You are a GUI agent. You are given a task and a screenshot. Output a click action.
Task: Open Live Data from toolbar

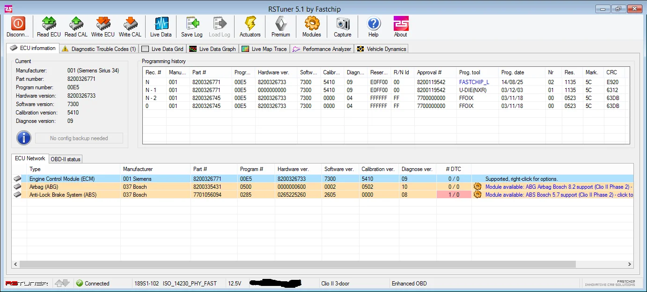pyautogui.click(x=161, y=23)
